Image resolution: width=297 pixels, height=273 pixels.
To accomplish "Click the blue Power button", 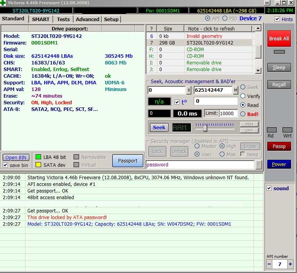I will pos(279,164).
